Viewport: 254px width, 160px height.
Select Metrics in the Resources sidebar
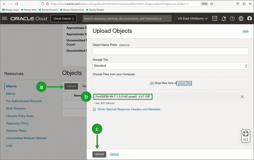click(x=11, y=94)
